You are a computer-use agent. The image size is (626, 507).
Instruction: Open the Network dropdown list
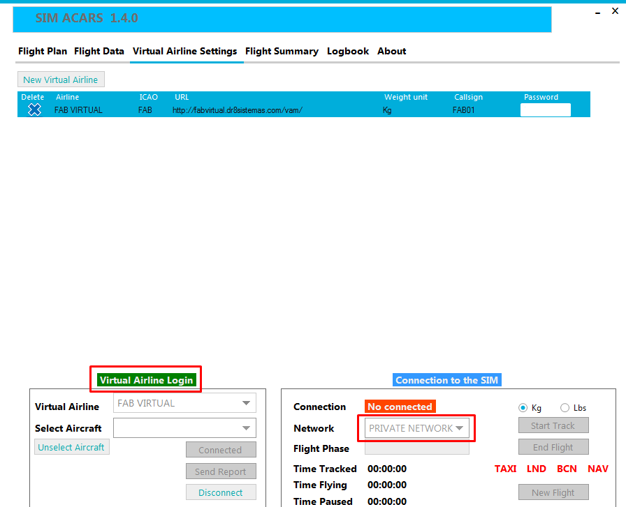coord(417,428)
